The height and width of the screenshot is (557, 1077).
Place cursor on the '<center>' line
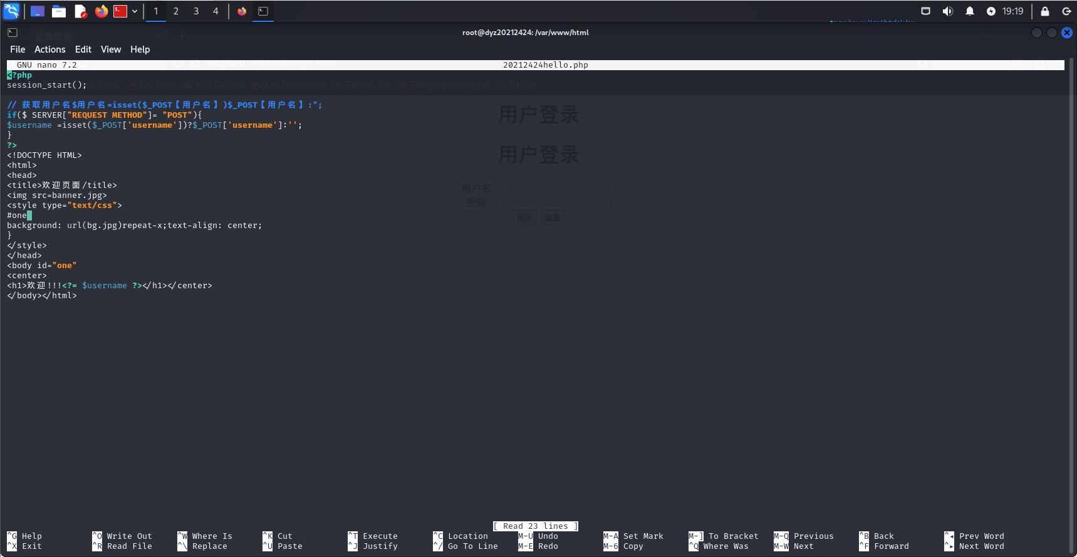(27, 276)
